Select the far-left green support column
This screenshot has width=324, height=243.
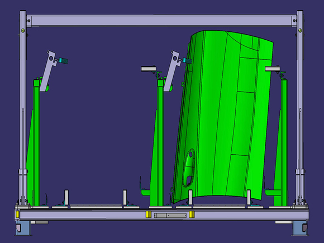tap(36, 142)
